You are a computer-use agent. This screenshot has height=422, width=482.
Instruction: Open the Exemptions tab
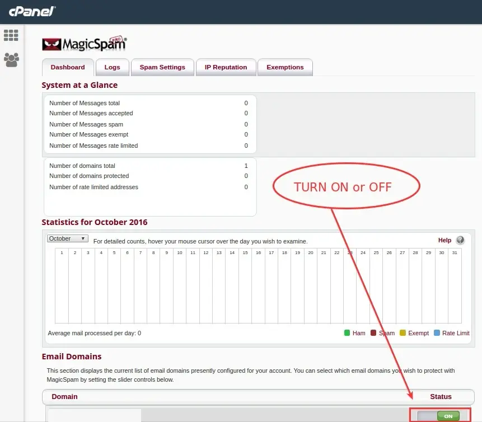coord(285,67)
